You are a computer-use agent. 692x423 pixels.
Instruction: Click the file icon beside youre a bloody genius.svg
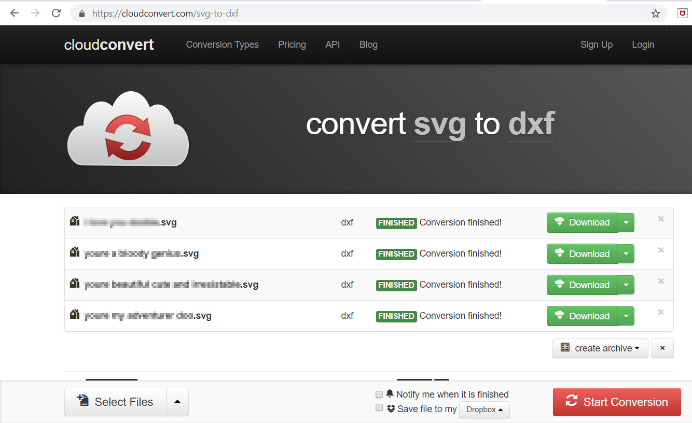pyautogui.click(x=74, y=253)
